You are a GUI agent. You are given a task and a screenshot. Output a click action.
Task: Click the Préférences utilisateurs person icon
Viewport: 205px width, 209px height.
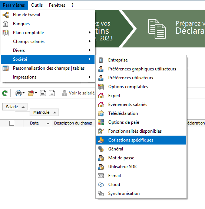101,78
